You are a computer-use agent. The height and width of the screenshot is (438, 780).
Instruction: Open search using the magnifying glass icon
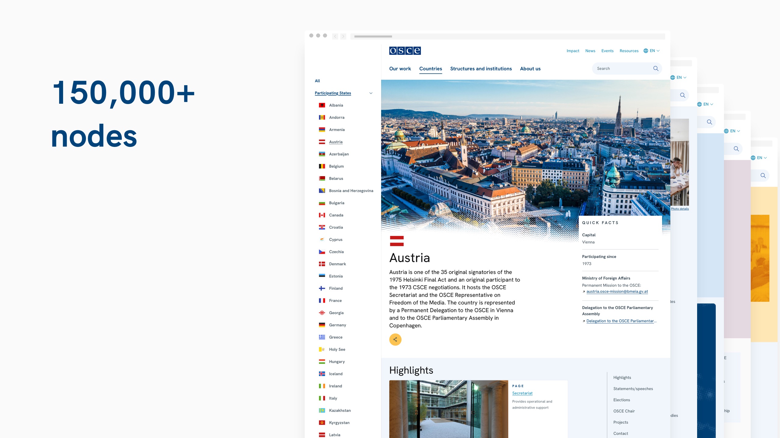(x=655, y=68)
